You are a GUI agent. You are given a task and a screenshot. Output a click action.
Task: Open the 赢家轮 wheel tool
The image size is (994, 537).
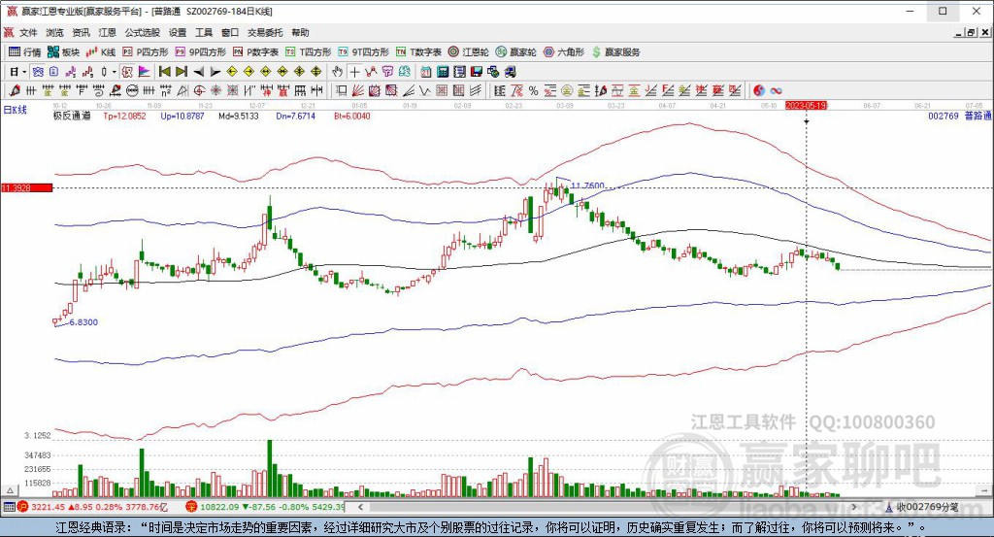[x=516, y=52]
